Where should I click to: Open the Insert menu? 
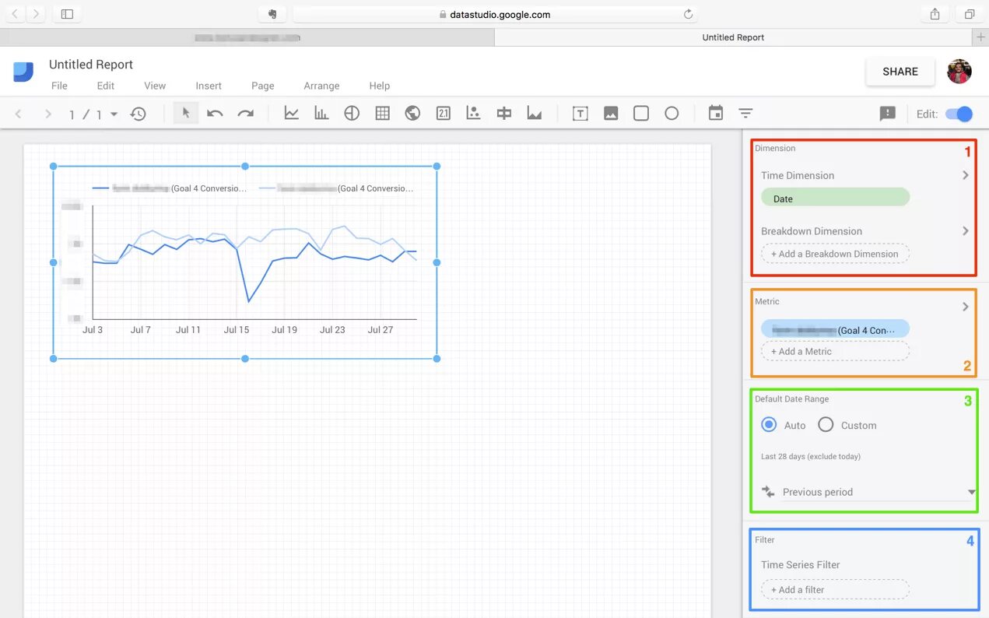[x=209, y=86]
